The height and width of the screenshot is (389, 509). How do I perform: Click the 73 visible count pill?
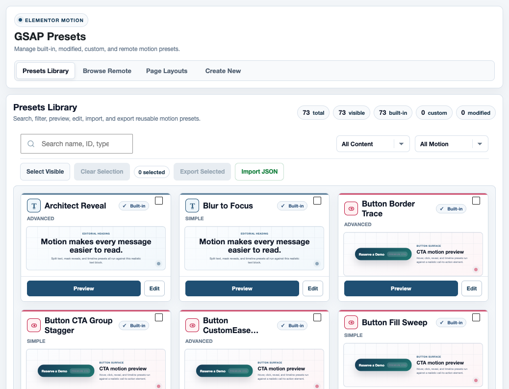352,113
